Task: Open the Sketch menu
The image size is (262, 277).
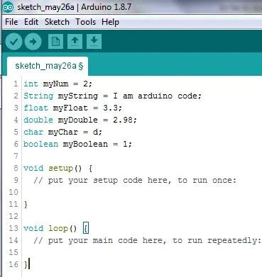Action: pyautogui.click(x=57, y=22)
